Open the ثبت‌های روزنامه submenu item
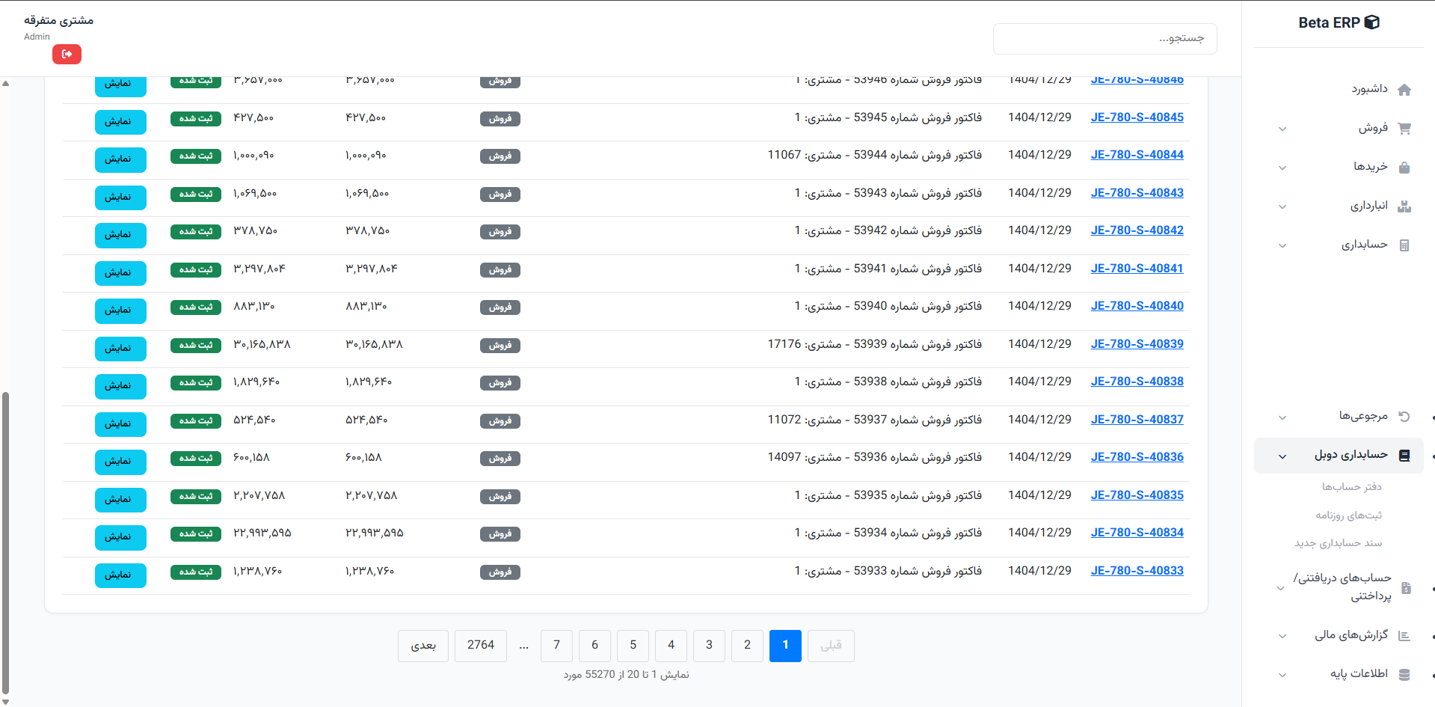Image resolution: width=1435 pixels, height=707 pixels. tap(1348, 515)
